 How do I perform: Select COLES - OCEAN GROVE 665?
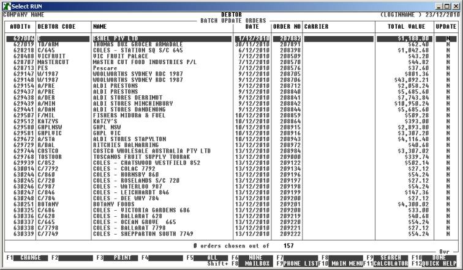tap(231, 222)
